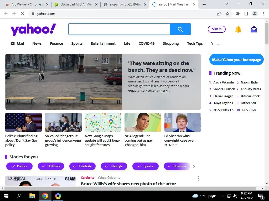Open Mail in the Yahoo navigation
The width and height of the screenshot is (269, 201).
click(x=17, y=43)
